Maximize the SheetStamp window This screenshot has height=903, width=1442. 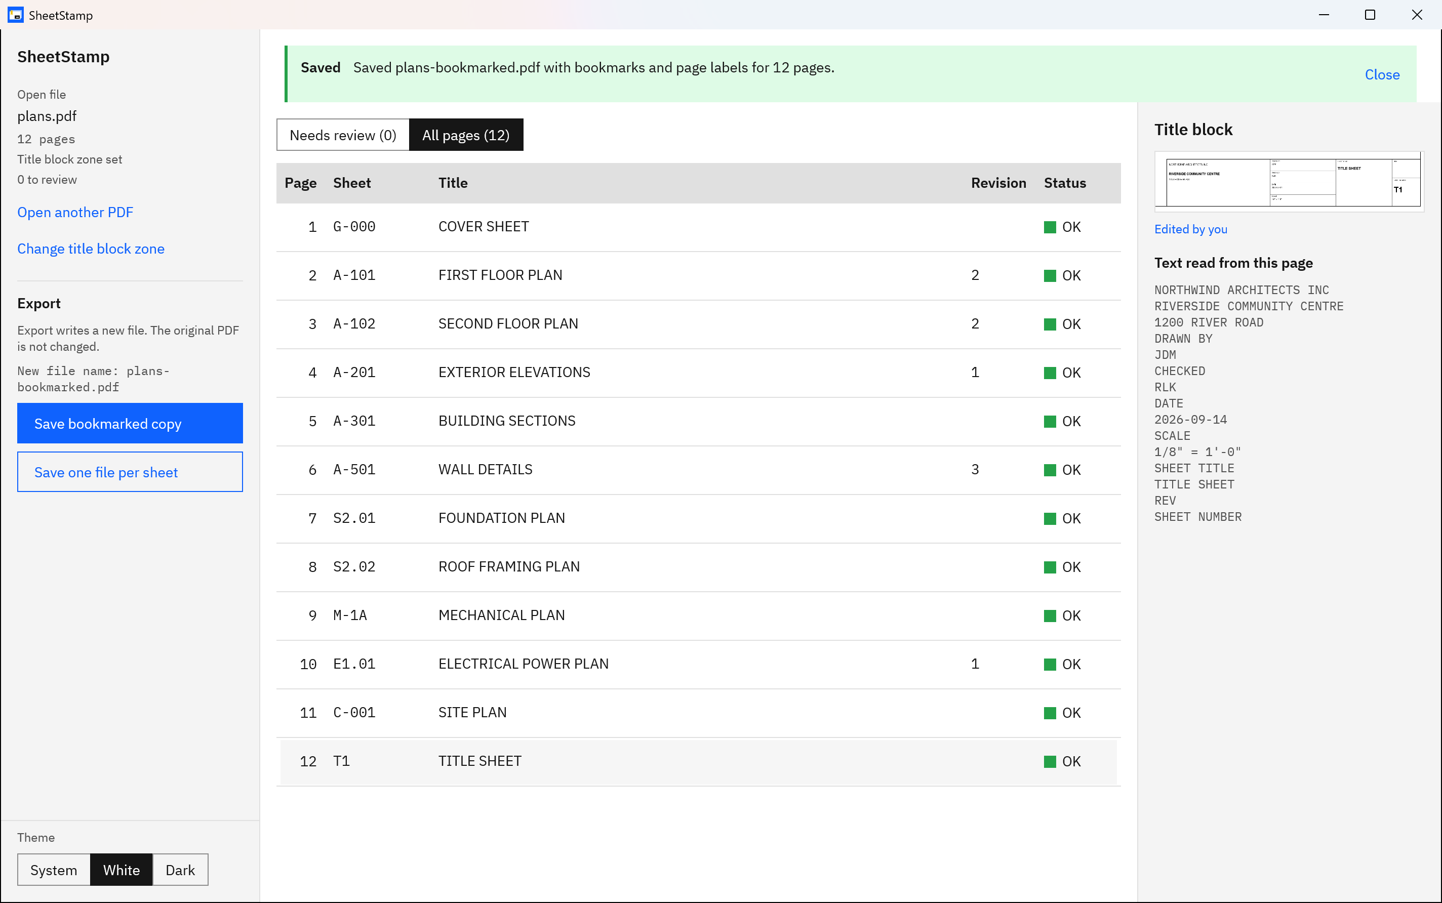click(1370, 15)
